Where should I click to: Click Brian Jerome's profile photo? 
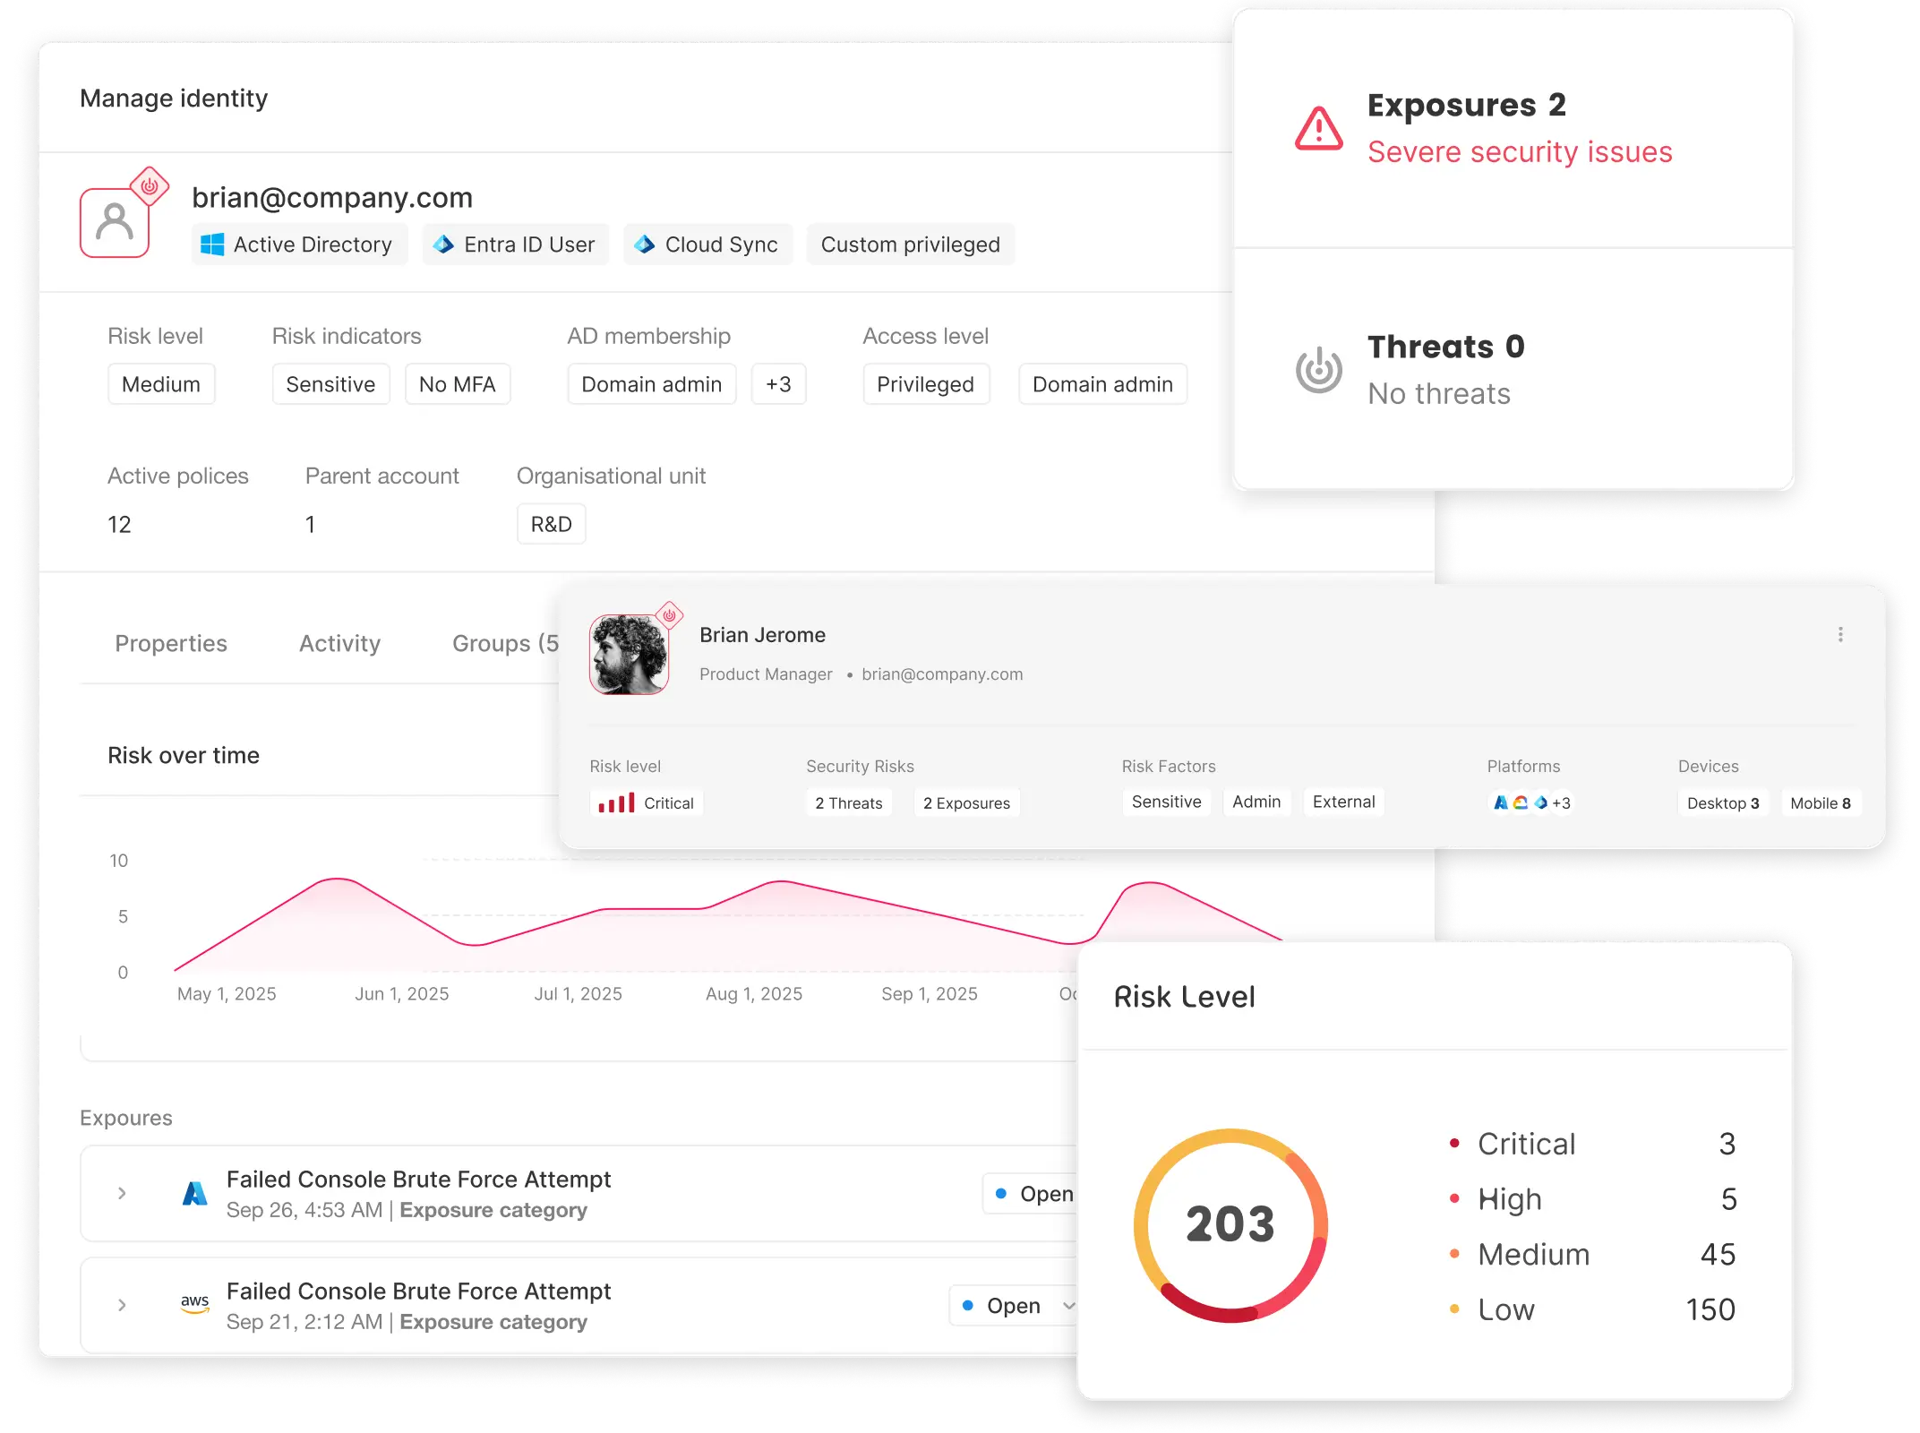(x=629, y=654)
